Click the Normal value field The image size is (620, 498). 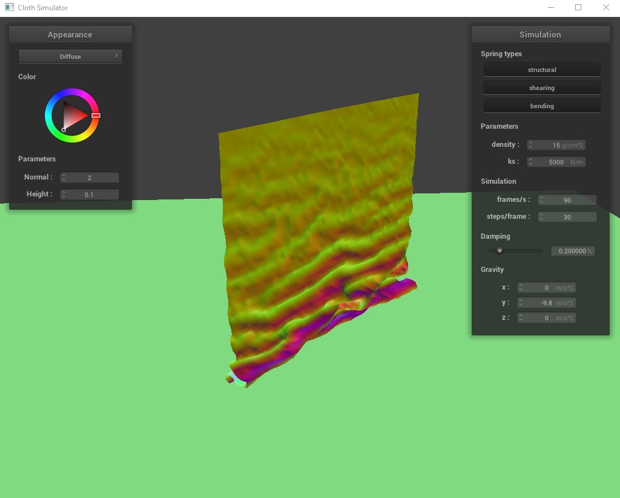(90, 177)
